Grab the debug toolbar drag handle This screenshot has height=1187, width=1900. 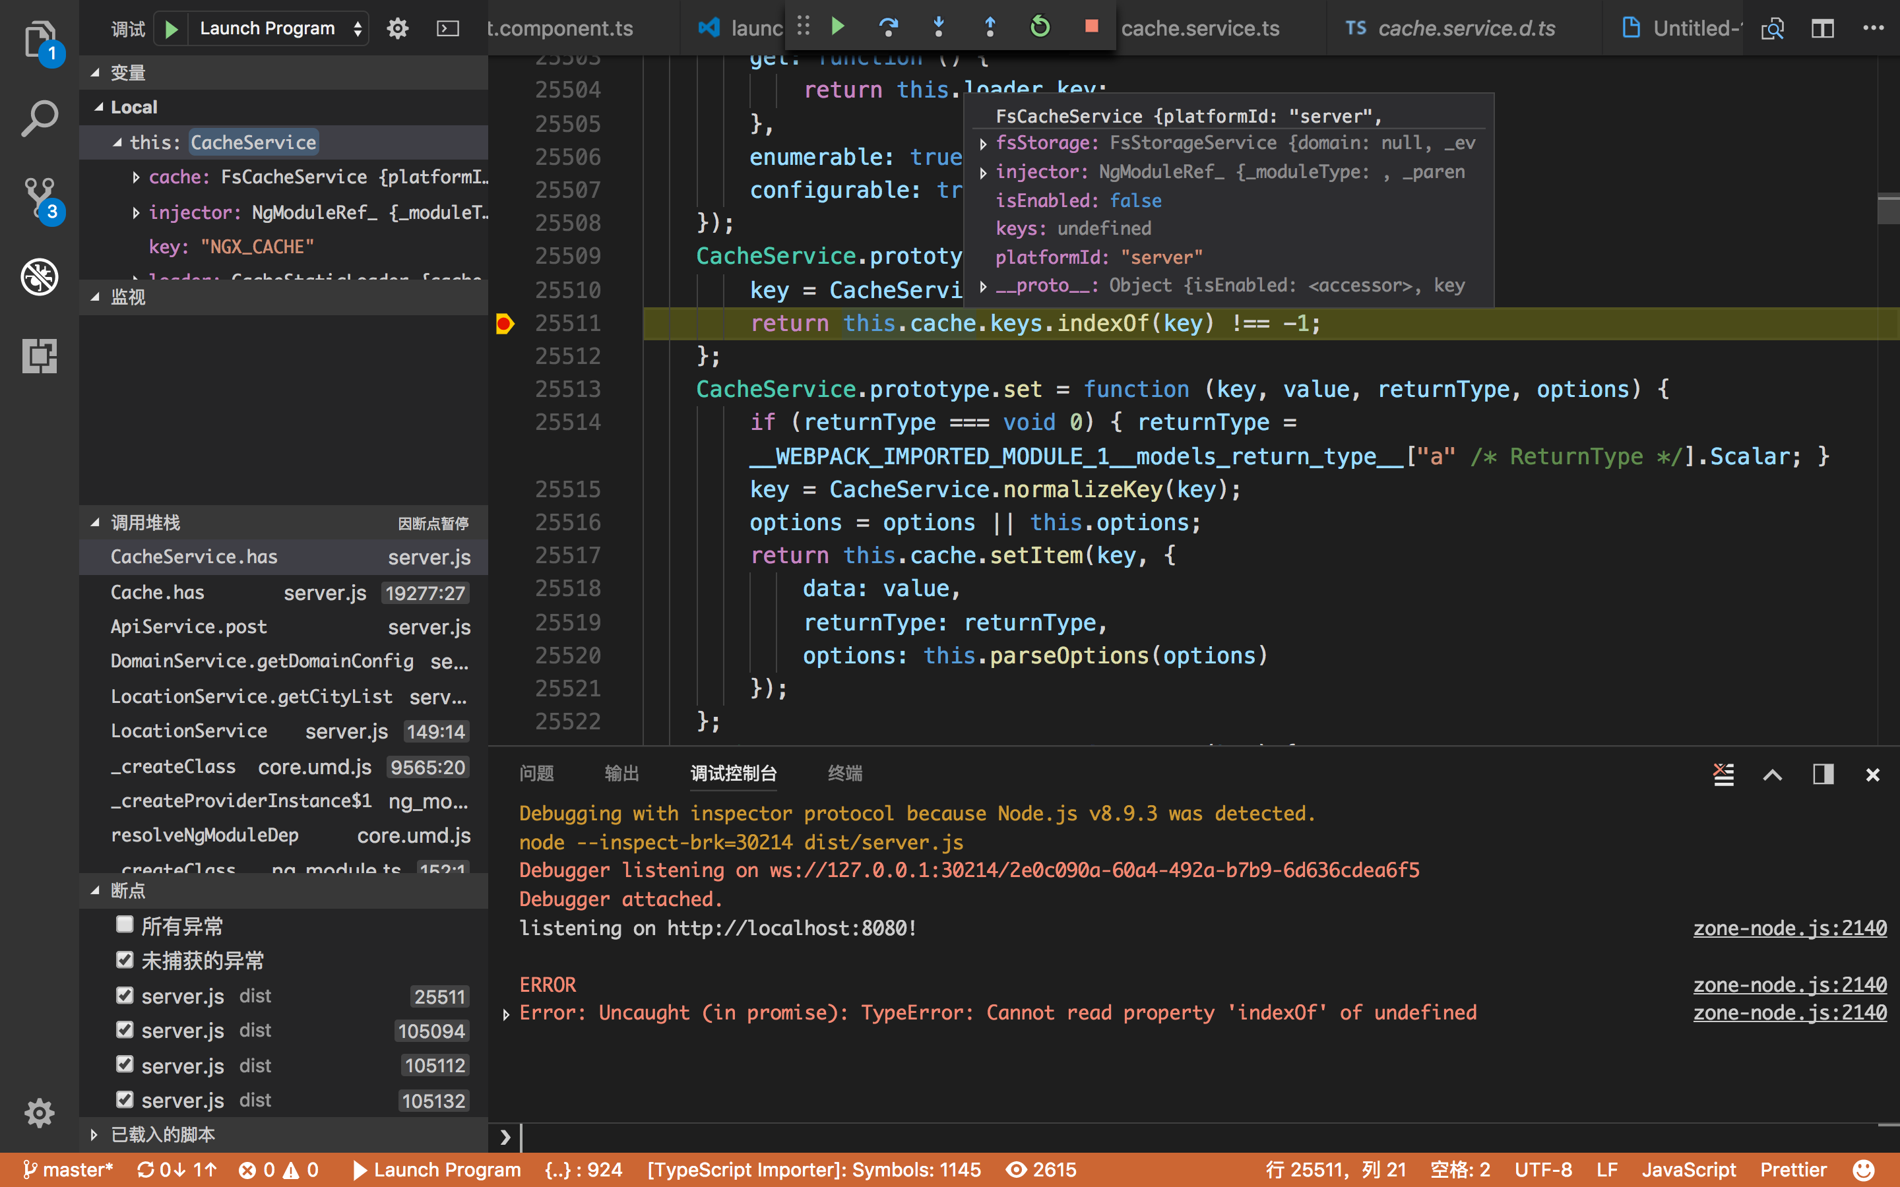pos(803,26)
